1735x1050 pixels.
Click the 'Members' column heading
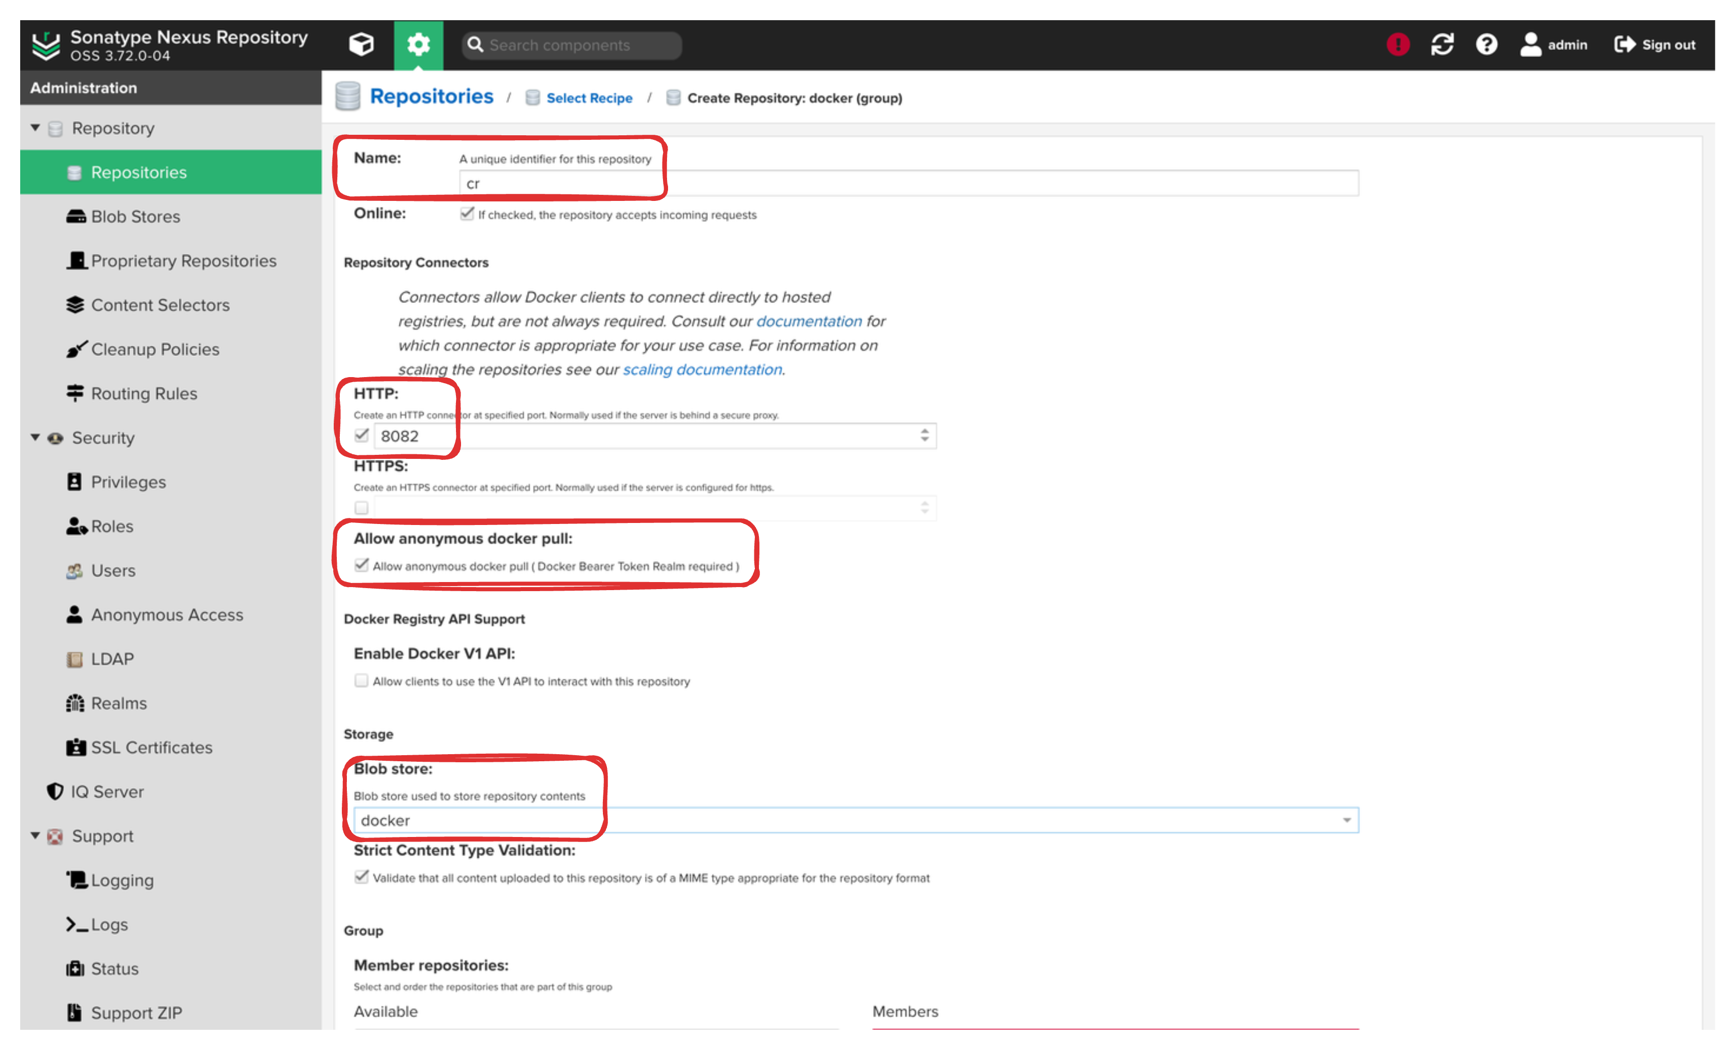[905, 1011]
